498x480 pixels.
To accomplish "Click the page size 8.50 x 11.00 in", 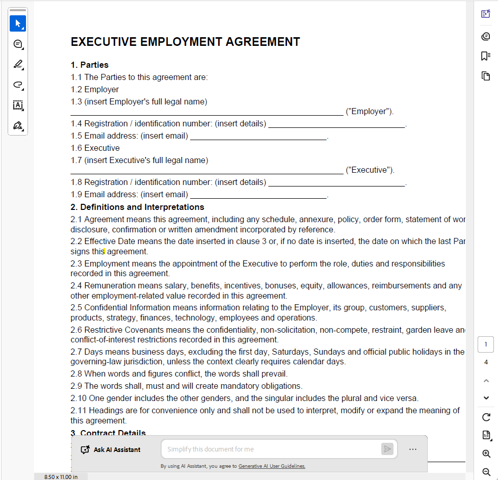I will 61,477.
